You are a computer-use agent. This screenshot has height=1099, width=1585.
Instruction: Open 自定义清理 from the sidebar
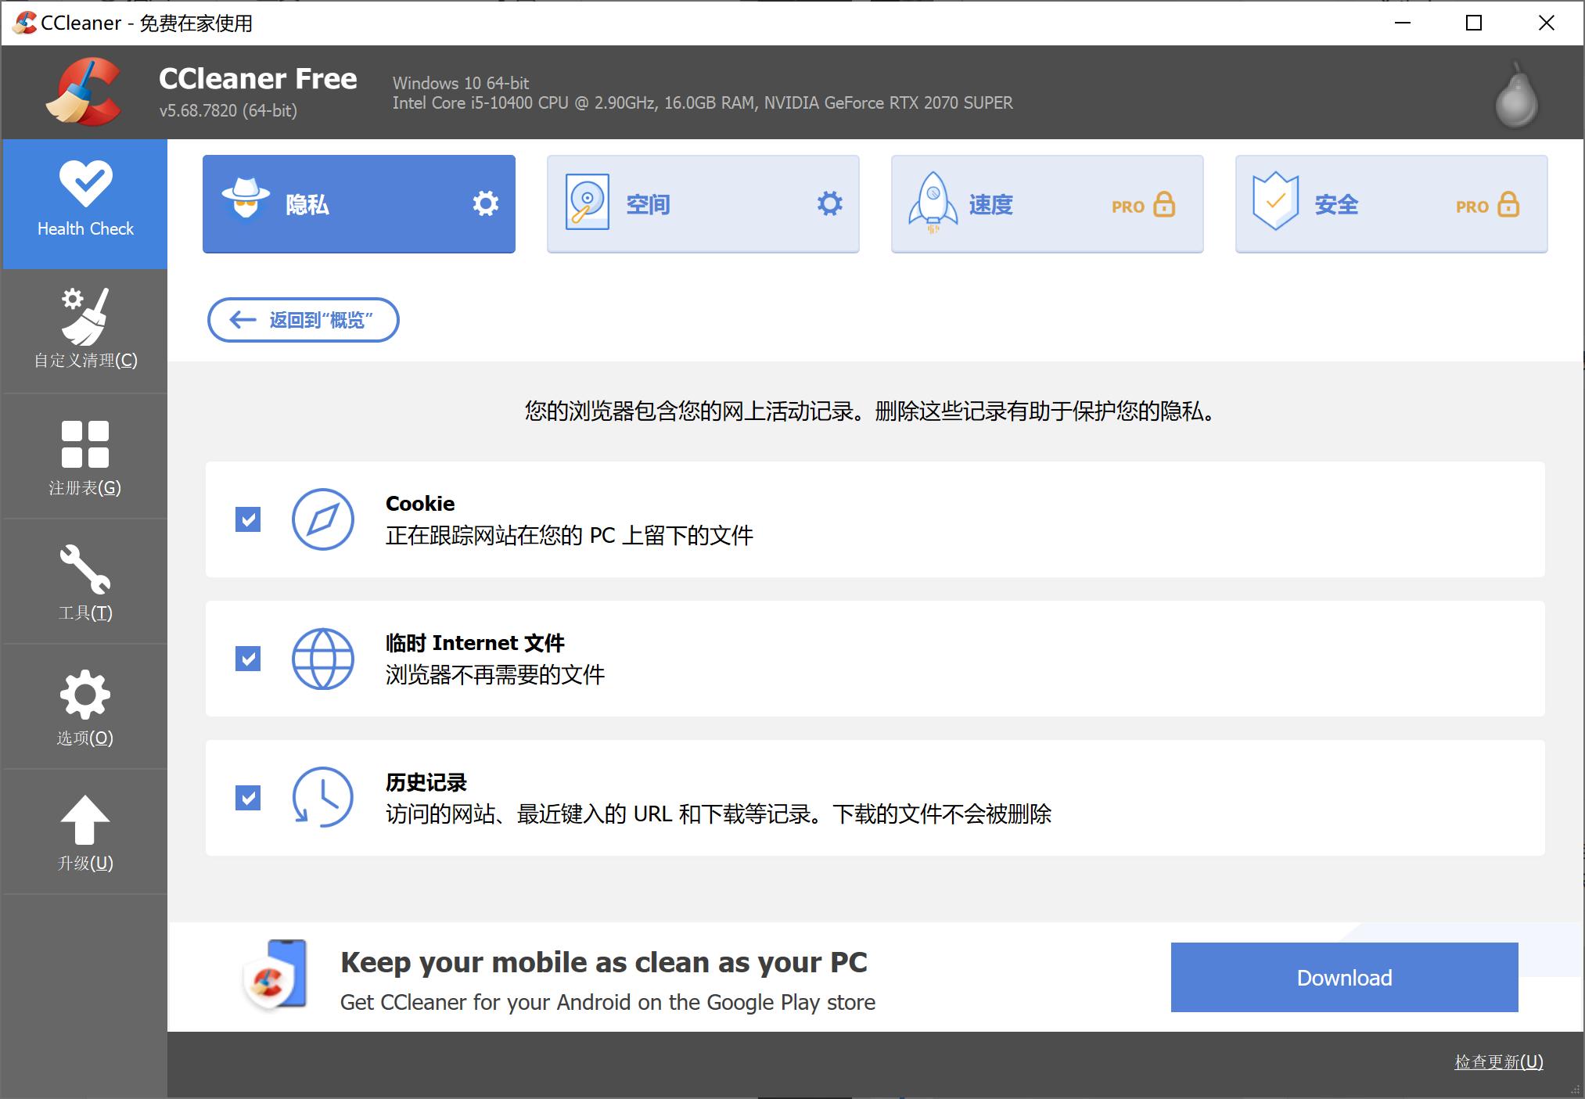(x=84, y=329)
